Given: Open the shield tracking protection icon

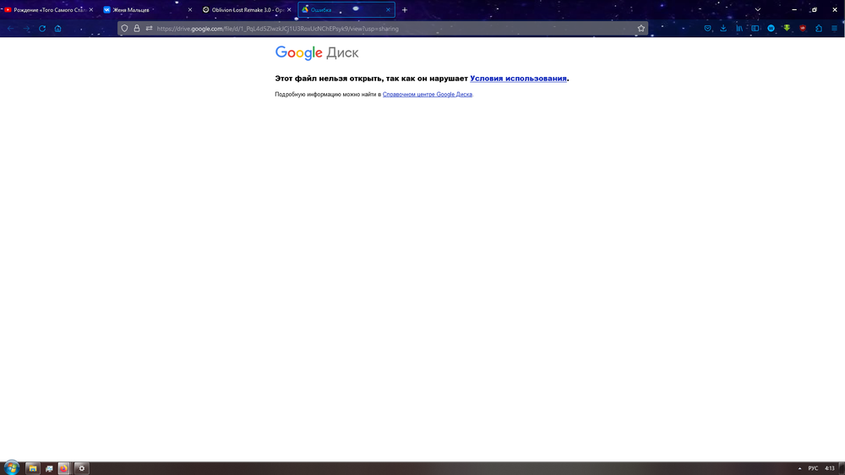Looking at the screenshot, I should (124, 29).
